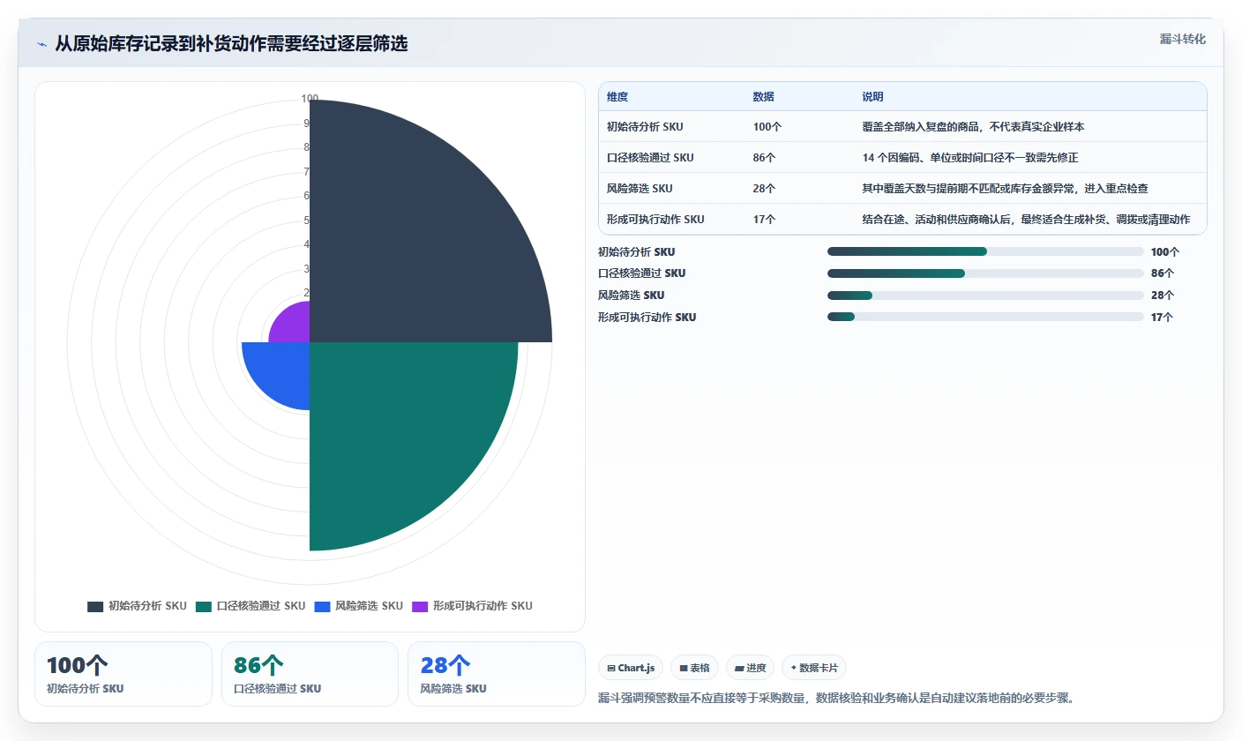Click the 表格 tag chip
Image resolution: width=1242 pixels, height=741 pixels.
click(x=695, y=668)
